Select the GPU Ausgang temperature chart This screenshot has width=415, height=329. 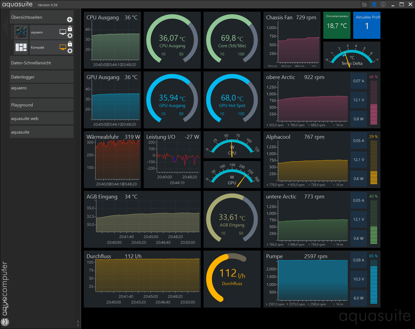pyautogui.click(x=112, y=100)
